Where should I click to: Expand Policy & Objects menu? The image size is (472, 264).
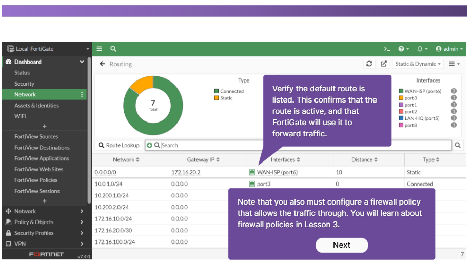45,222
